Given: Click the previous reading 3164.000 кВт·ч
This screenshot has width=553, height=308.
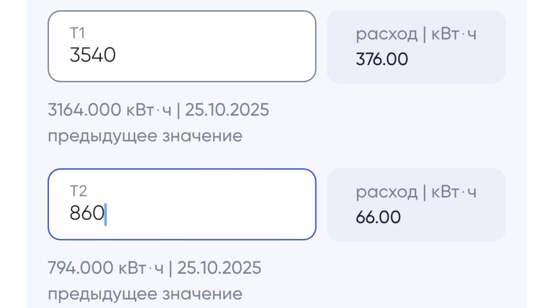Looking at the screenshot, I should [x=109, y=110].
